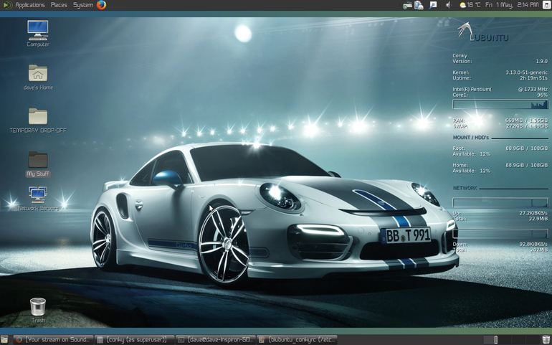Switch to the lubuntu_conkyrc editor window

pyautogui.click(x=298, y=340)
